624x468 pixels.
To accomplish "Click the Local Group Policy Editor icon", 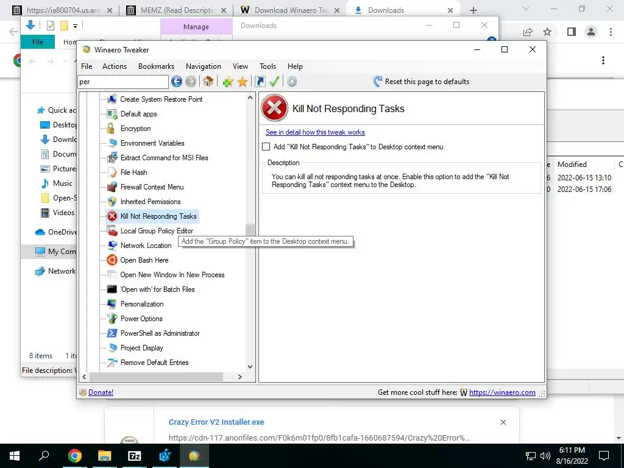I will pos(112,231).
